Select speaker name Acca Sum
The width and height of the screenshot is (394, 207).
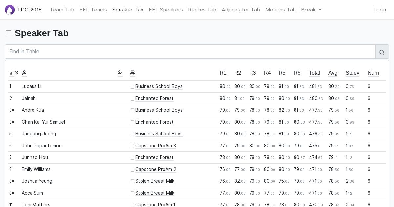[x=32, y=193]
